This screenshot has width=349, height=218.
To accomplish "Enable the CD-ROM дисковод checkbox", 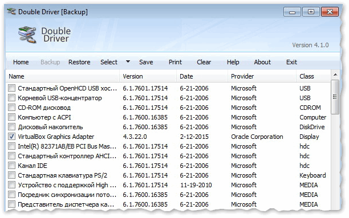I will (11, 108).
